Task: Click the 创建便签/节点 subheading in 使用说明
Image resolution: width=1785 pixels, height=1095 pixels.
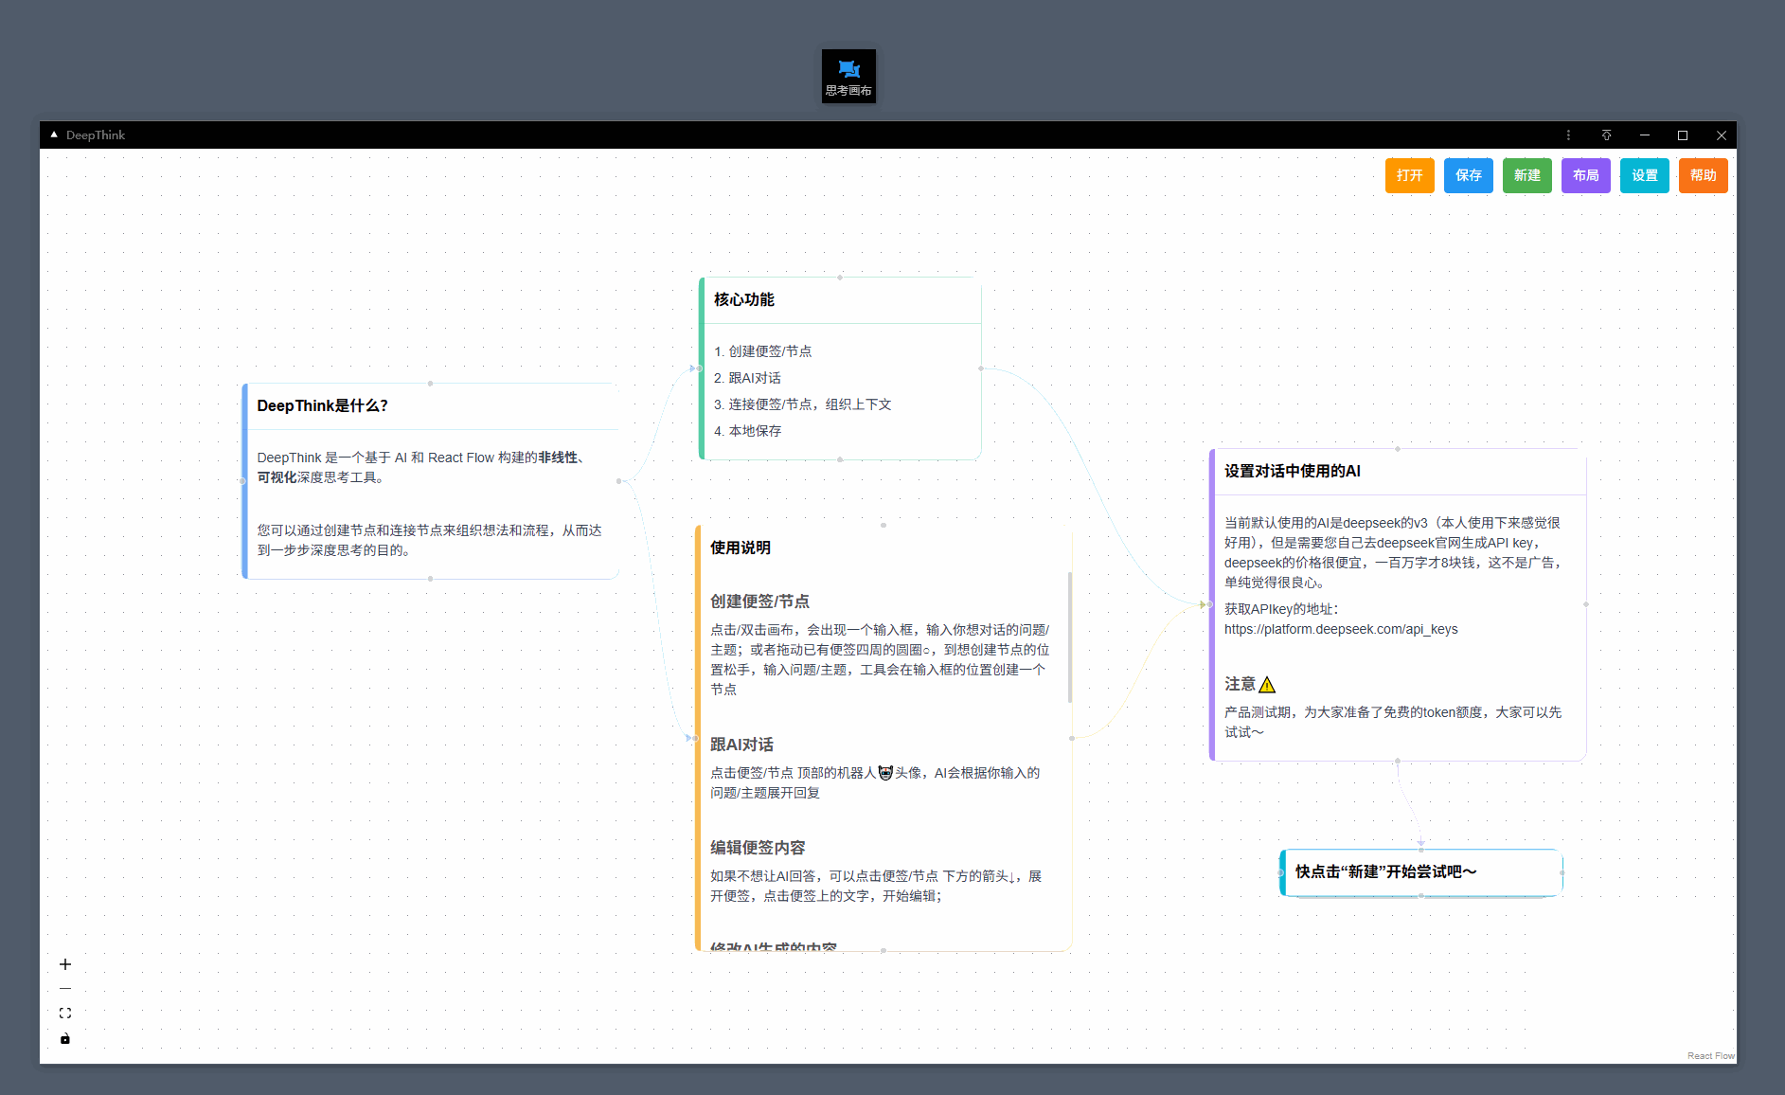Action: 759,601
